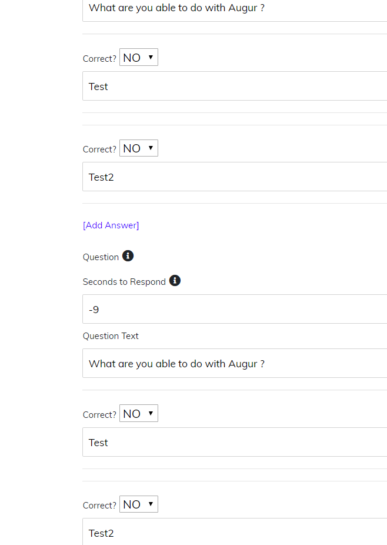Click the Correct? label beside the last dropdown

coord(99,505)
